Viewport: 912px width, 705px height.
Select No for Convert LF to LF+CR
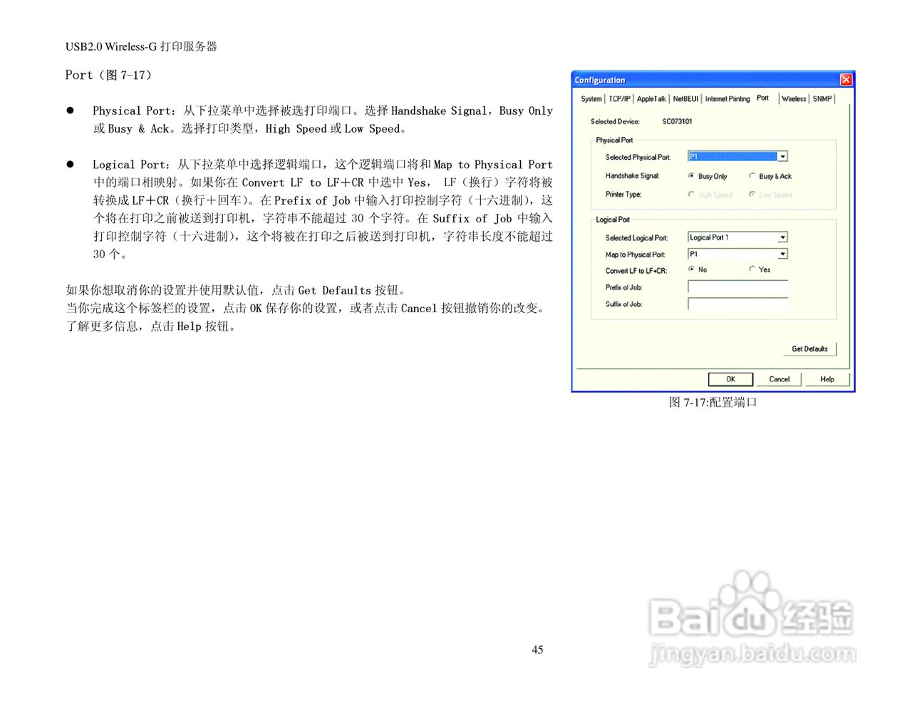[x=690, y=269]
